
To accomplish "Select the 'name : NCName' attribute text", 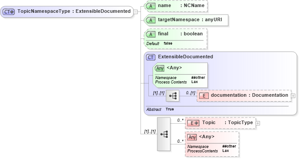I will pyautogui.click(x=181, y=6).
